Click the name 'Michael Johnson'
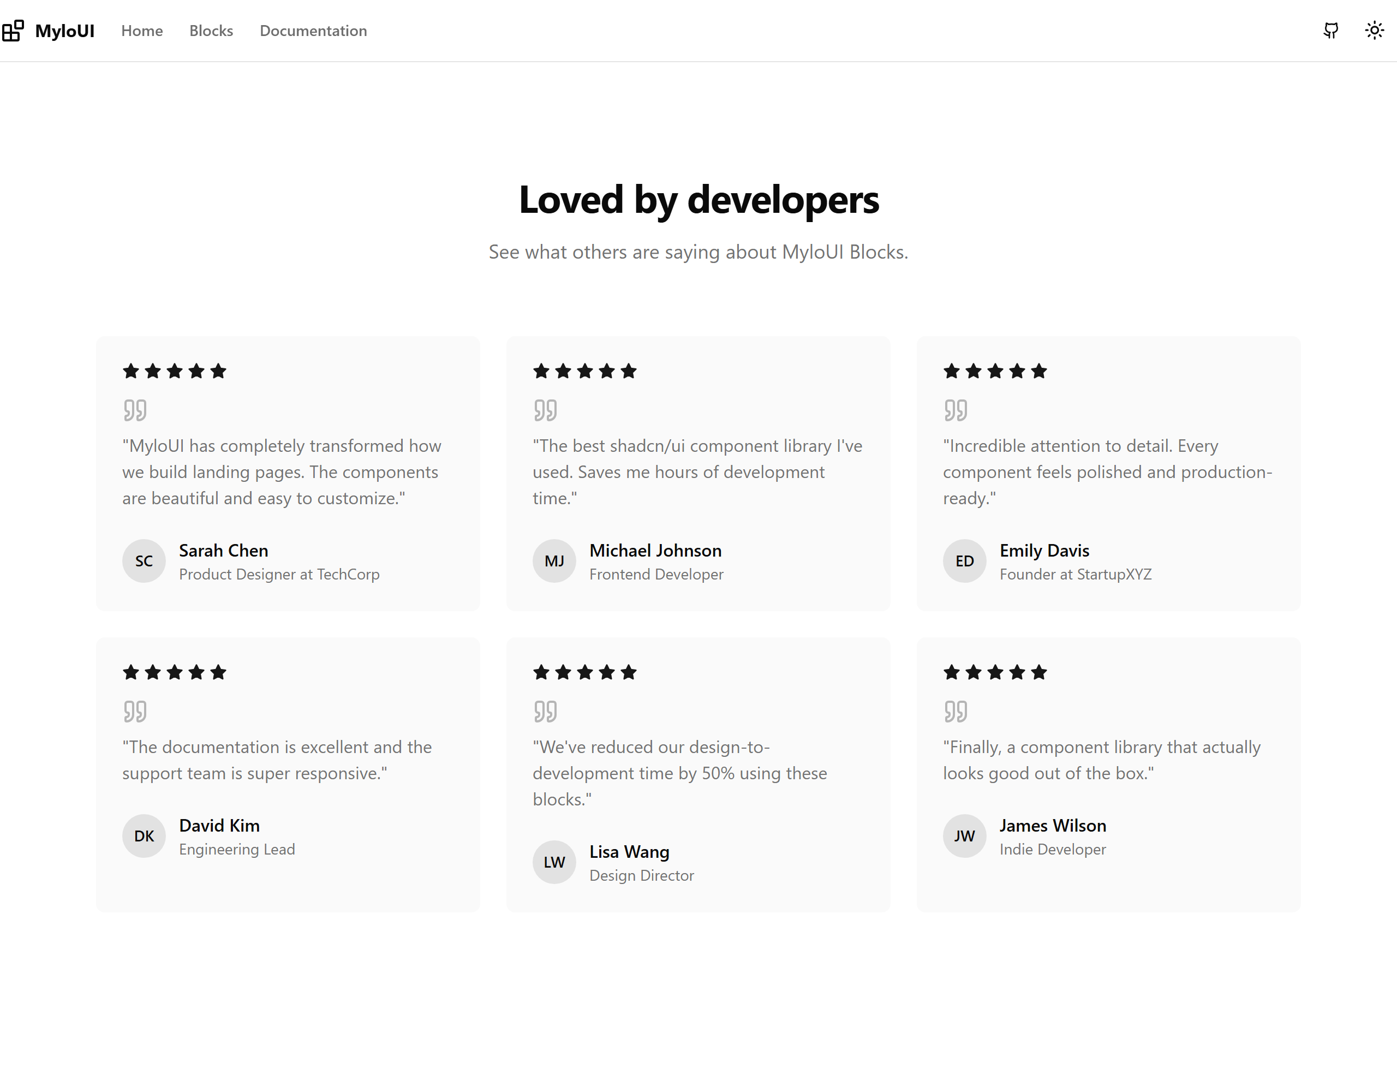 [x=655, y=551]
